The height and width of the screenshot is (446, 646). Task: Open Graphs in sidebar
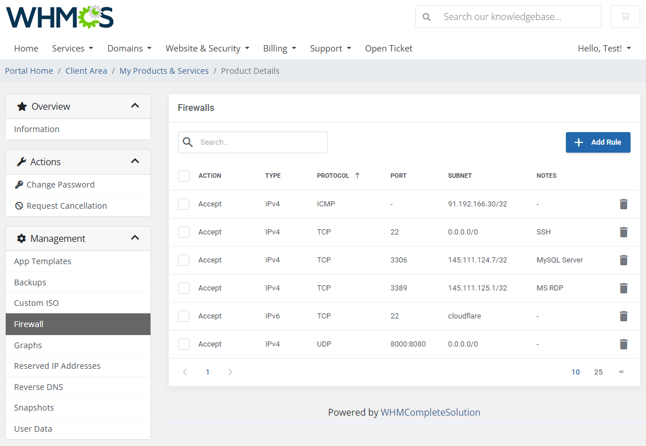pos(78,345)
